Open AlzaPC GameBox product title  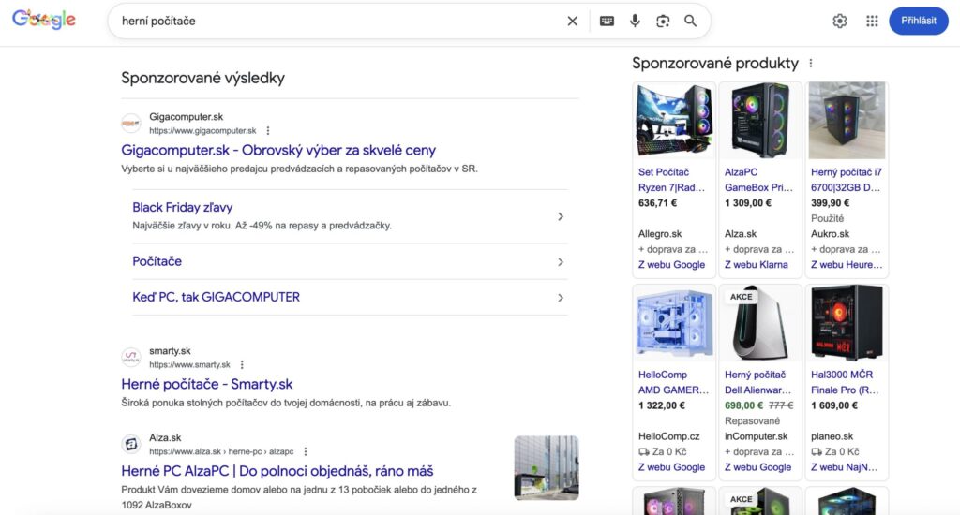pos(758,180)
